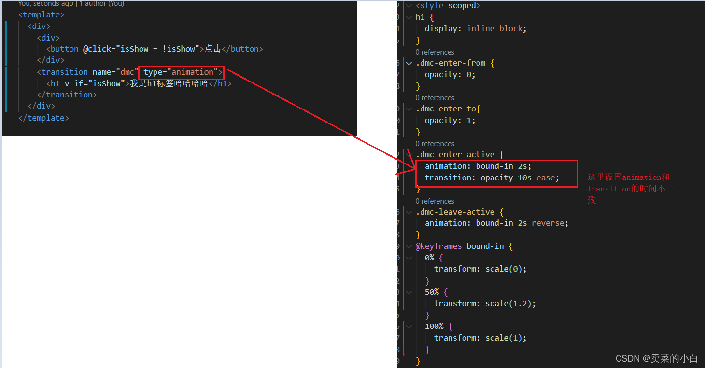Image resolution: width=705 pixels, height=368 pixels.
Task: Collapse the 0% keyframe block
Action: click(x=409, y=258)
